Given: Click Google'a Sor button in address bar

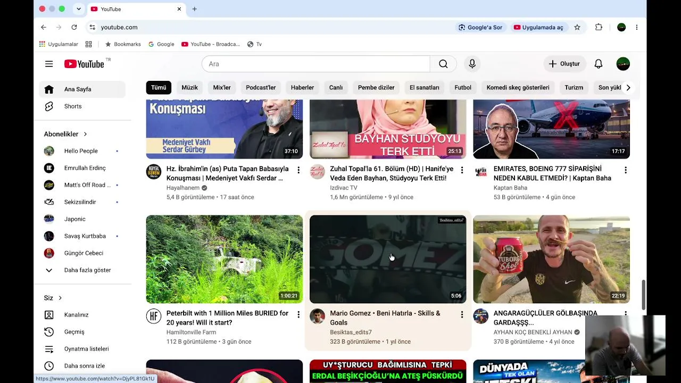Looking at the screenshot, I should [x=480, y=27].
